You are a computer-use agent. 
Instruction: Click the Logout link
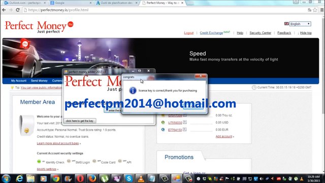[x=188, y=33]
